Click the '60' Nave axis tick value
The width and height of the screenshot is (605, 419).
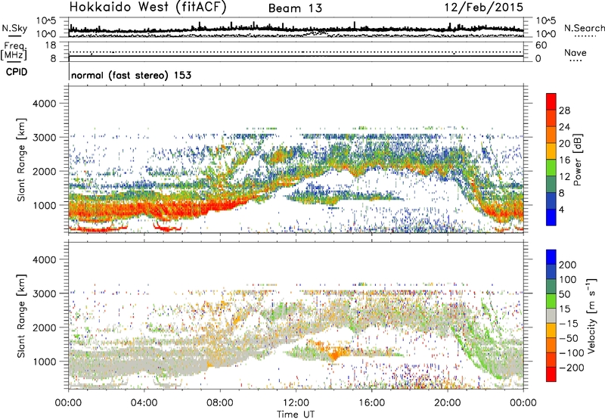541,45
